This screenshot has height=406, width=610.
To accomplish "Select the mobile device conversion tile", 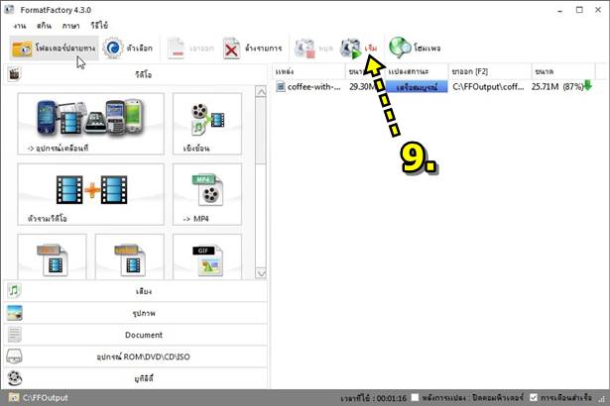I will click(90, 124).
